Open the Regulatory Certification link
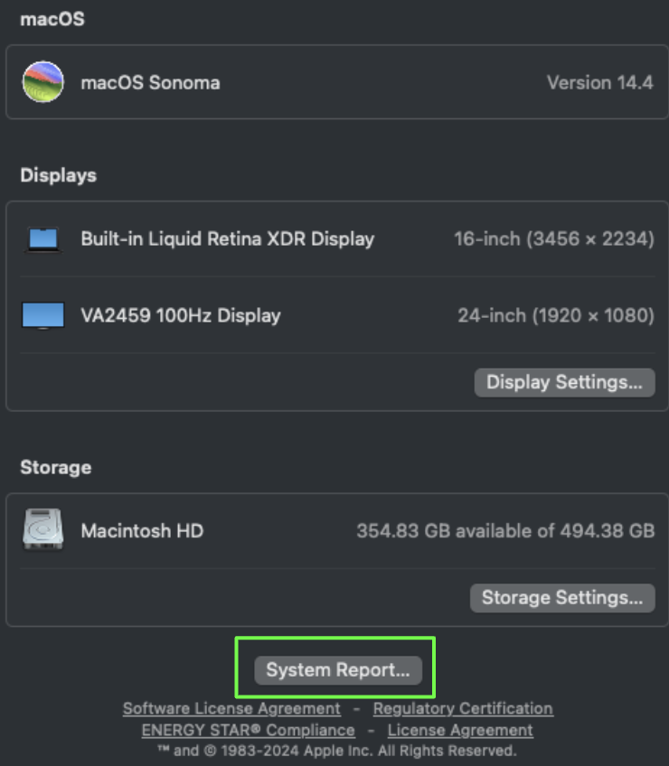The height and width of the screenshot is (766, 669). pyautogui.click(x=463, y=708)
